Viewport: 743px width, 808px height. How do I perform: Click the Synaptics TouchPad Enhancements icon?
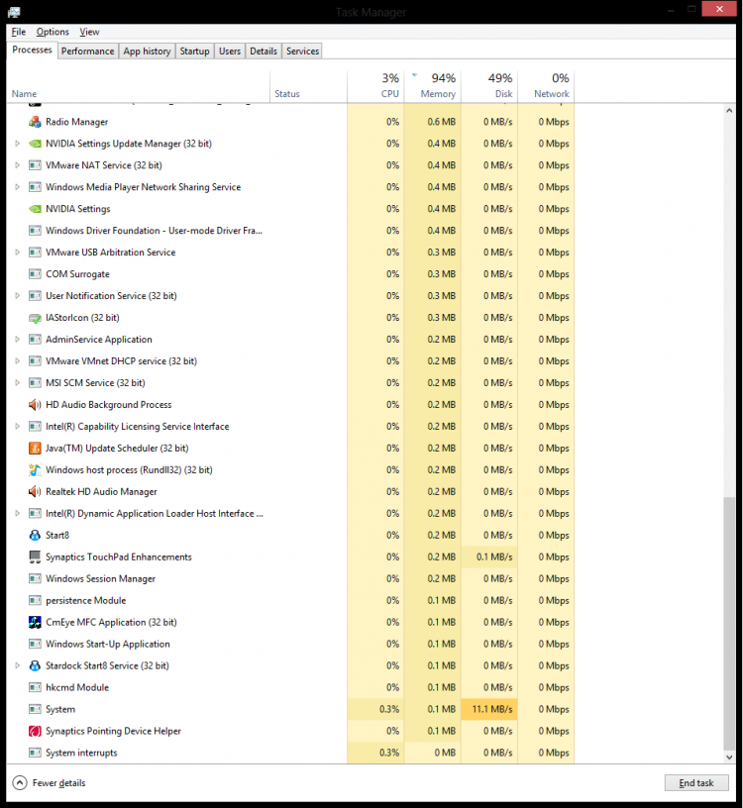35,557
